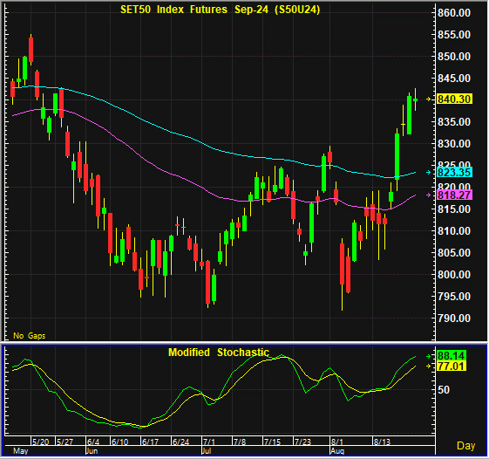This screenshot has width=489, height=459.
Task: Click the green 88.14 stochastic value label
Action: coord(452,356)
